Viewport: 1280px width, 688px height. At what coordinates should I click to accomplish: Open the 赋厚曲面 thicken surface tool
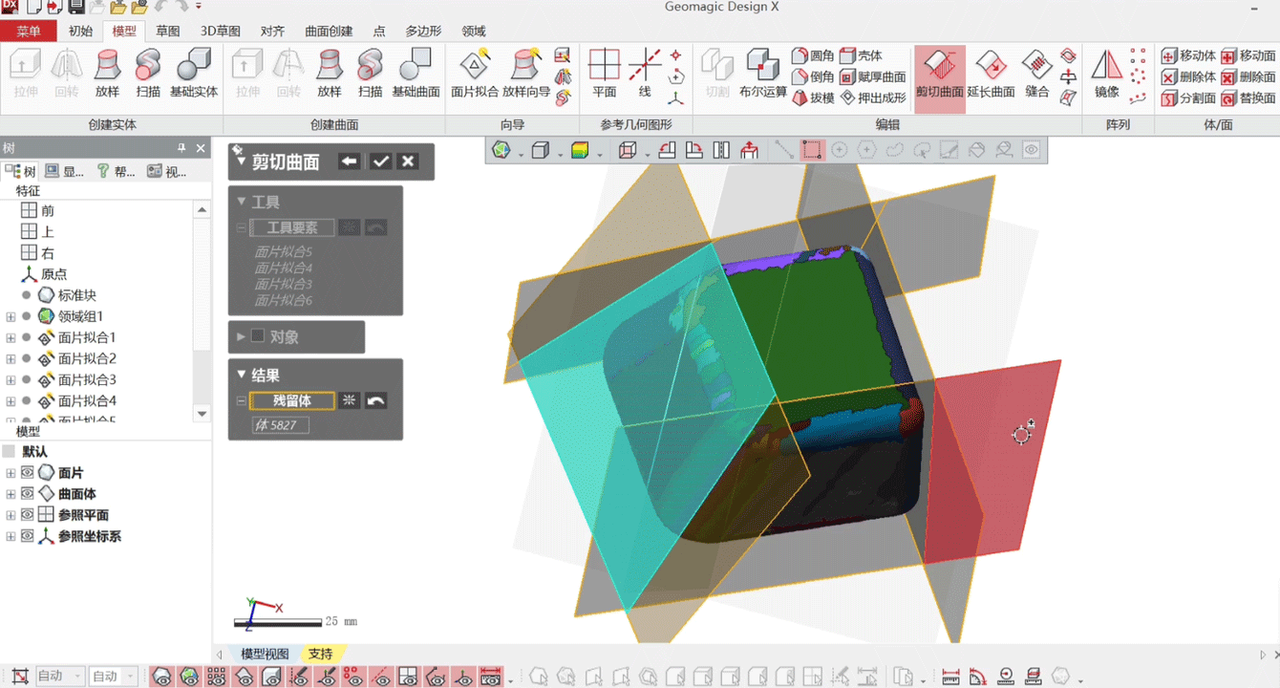click(873, 76)
